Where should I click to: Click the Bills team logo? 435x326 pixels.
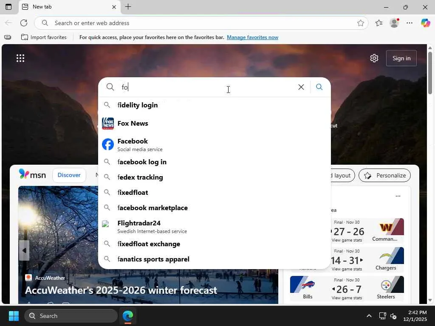[308, 285]
